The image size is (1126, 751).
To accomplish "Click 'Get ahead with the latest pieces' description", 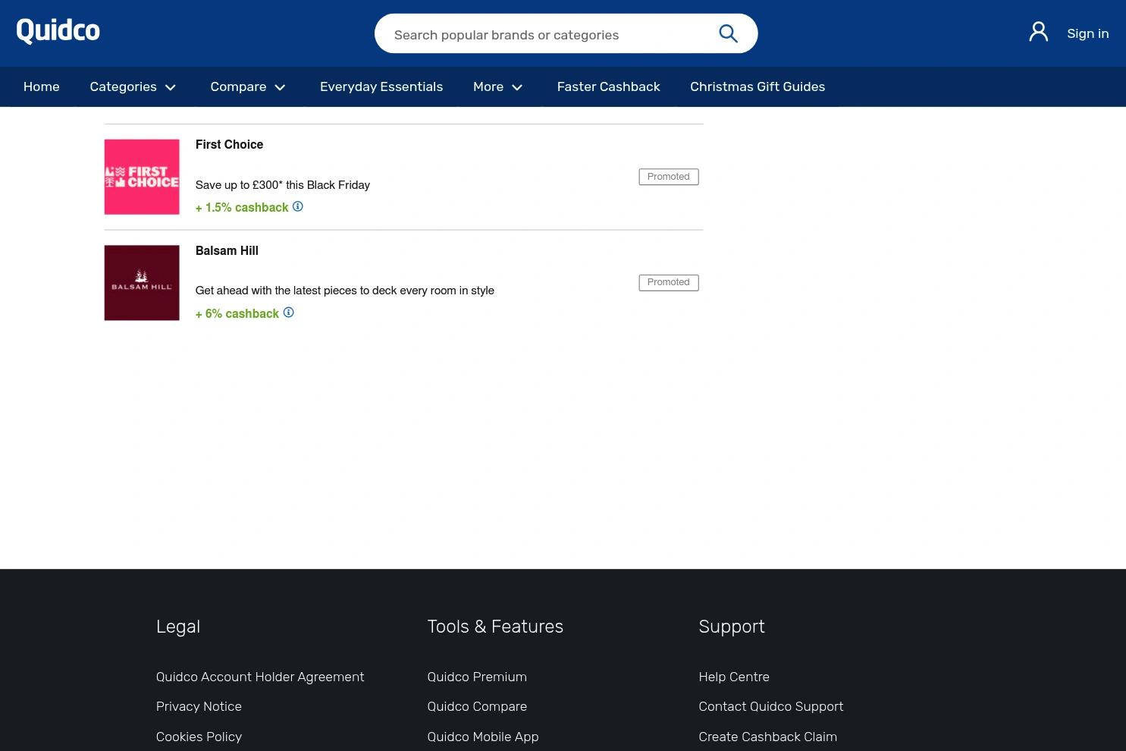I will pos(345,291).
